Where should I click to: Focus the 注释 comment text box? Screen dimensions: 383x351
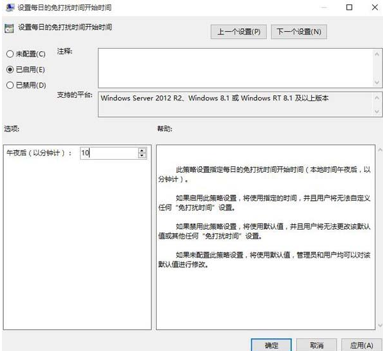tap(235, 68)
